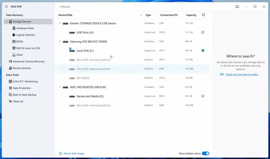Open the Other devices category

tap(20, 55)
